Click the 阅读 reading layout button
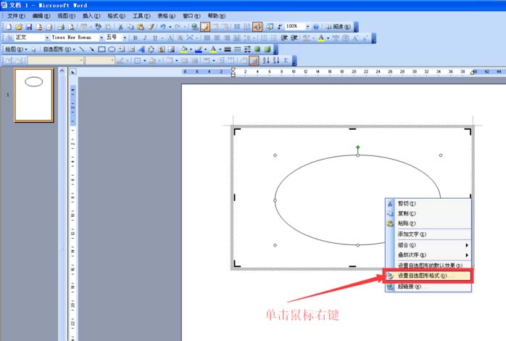The width and height of the screenshot is (506, 341). (x=338, y=27)
